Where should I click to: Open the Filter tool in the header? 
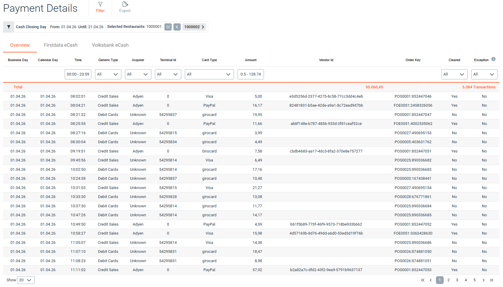pos(100,7)
